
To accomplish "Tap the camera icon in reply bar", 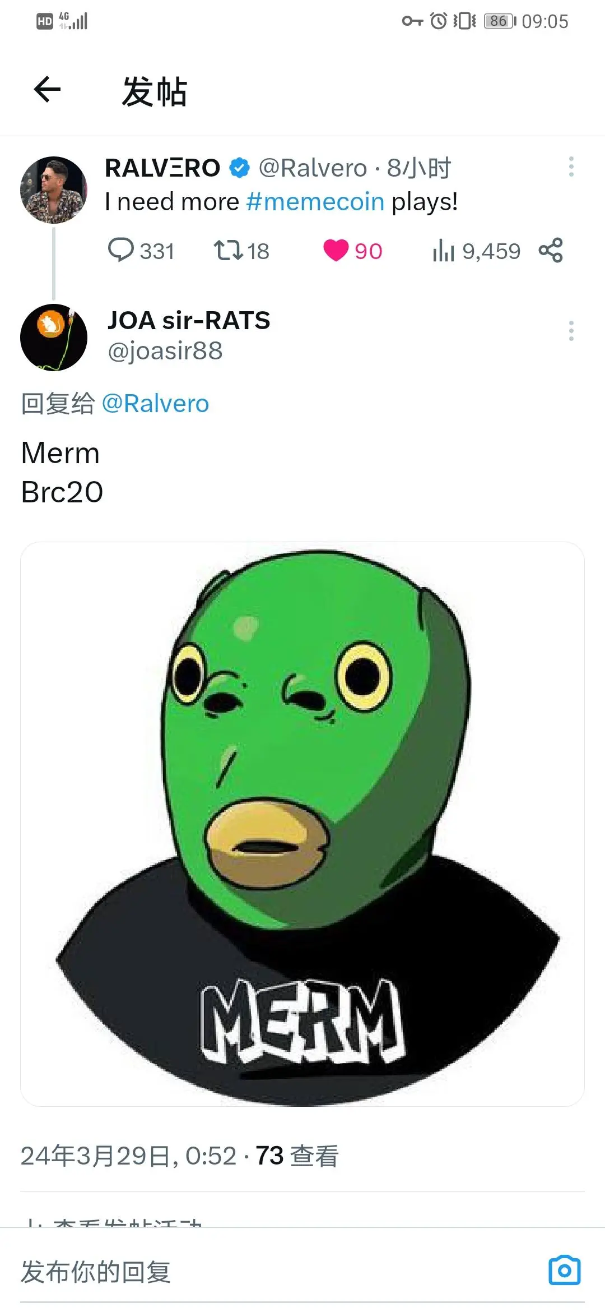I will [564, 1270].
